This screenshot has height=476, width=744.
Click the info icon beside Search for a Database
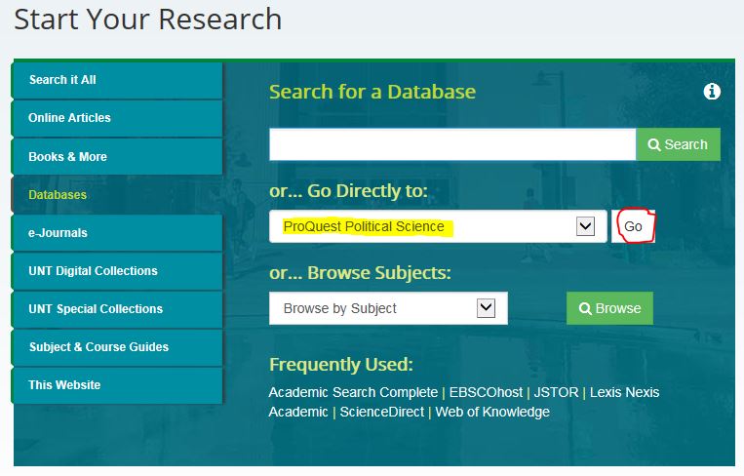(711, 91)
